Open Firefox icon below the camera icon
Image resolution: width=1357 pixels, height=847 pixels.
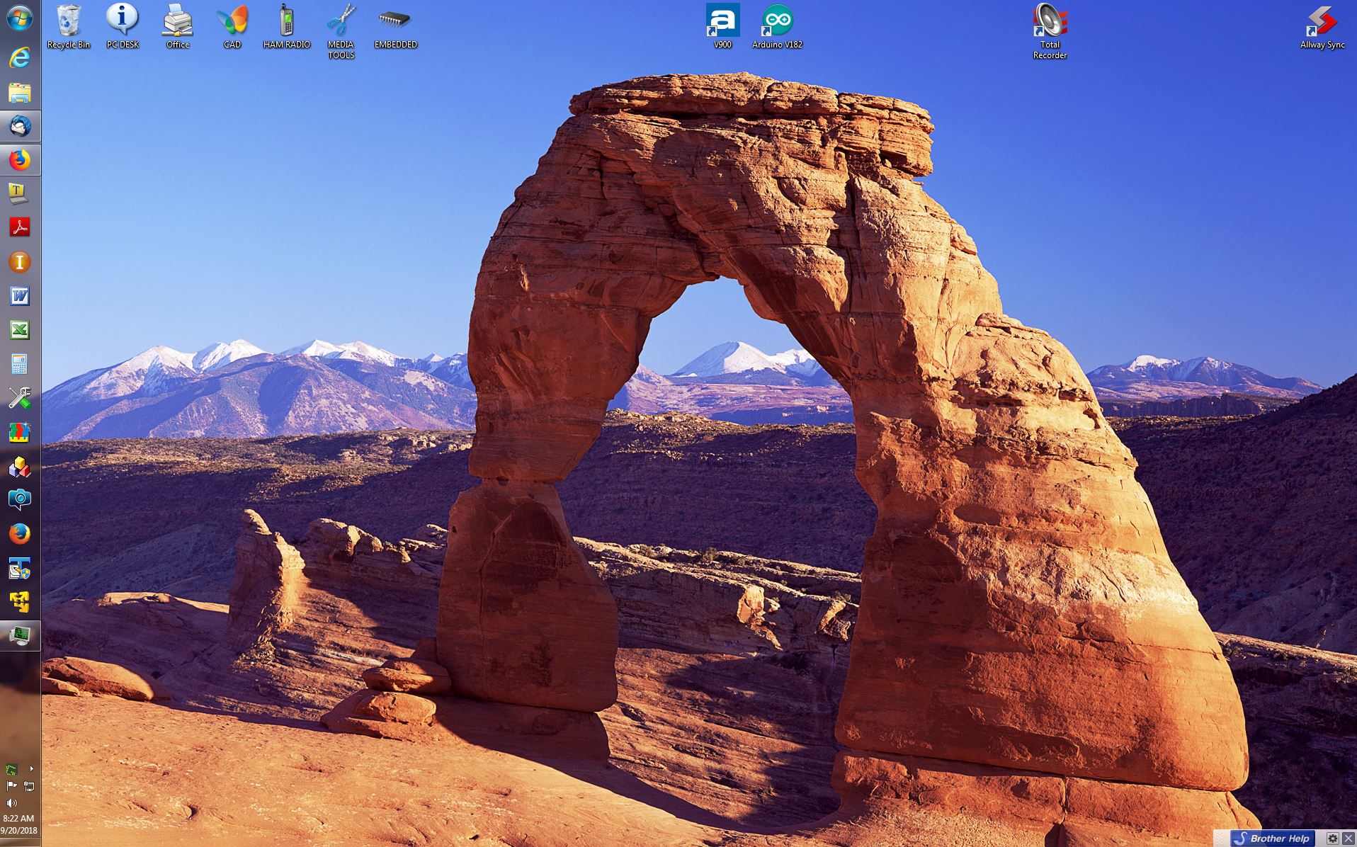pyautogui.click(x=19, y=534)
